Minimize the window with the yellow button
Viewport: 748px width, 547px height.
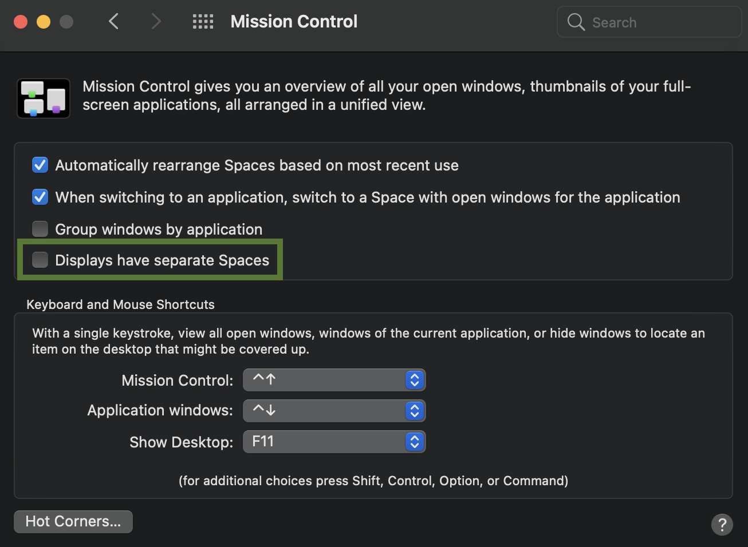(x=44, y=22)
